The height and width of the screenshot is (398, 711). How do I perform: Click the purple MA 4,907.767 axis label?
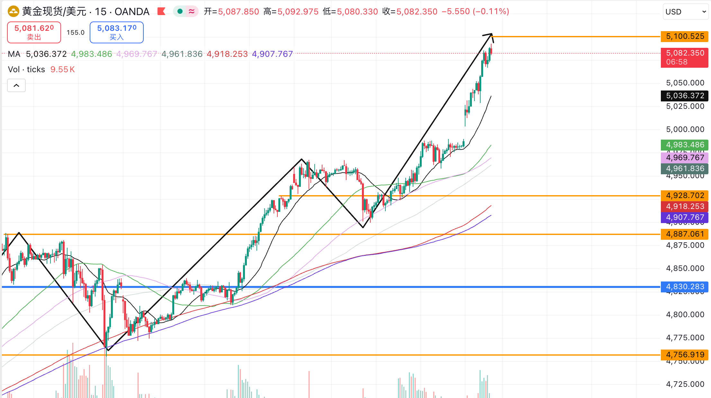(684, 217)
